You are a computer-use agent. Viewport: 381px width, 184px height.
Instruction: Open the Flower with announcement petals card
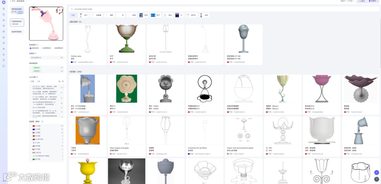click(243, 136)
